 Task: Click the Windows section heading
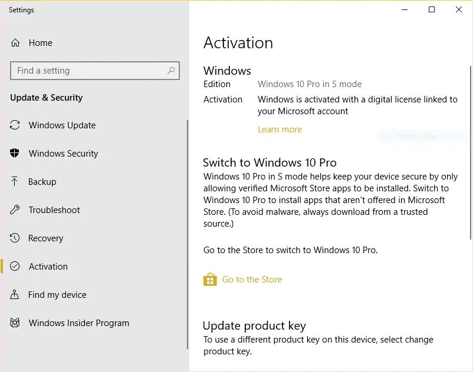(x=227, y=71)
